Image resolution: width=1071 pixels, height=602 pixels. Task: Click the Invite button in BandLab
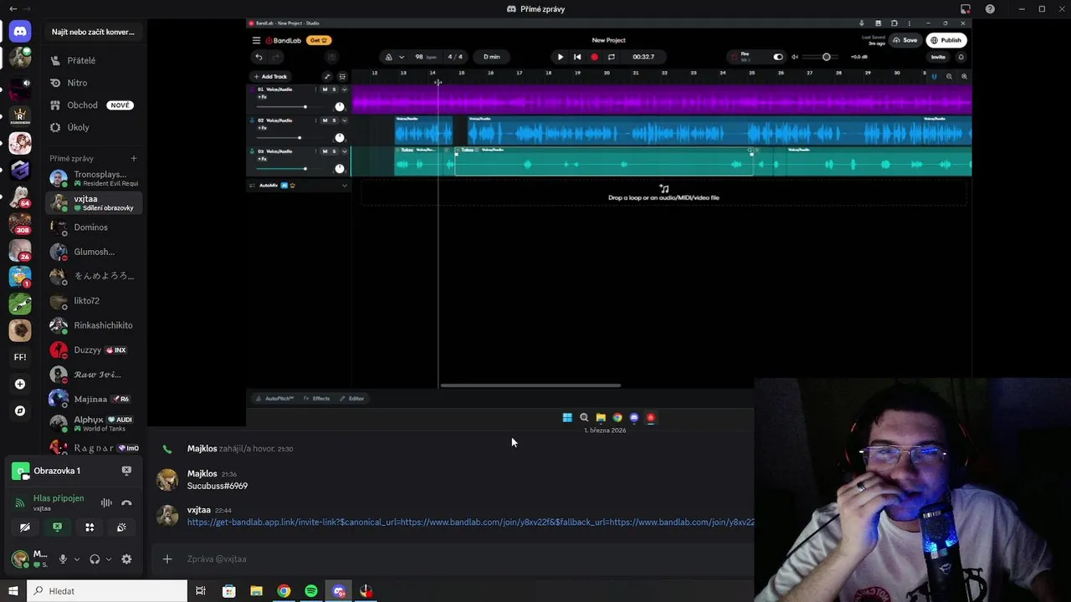click(938, 57)
